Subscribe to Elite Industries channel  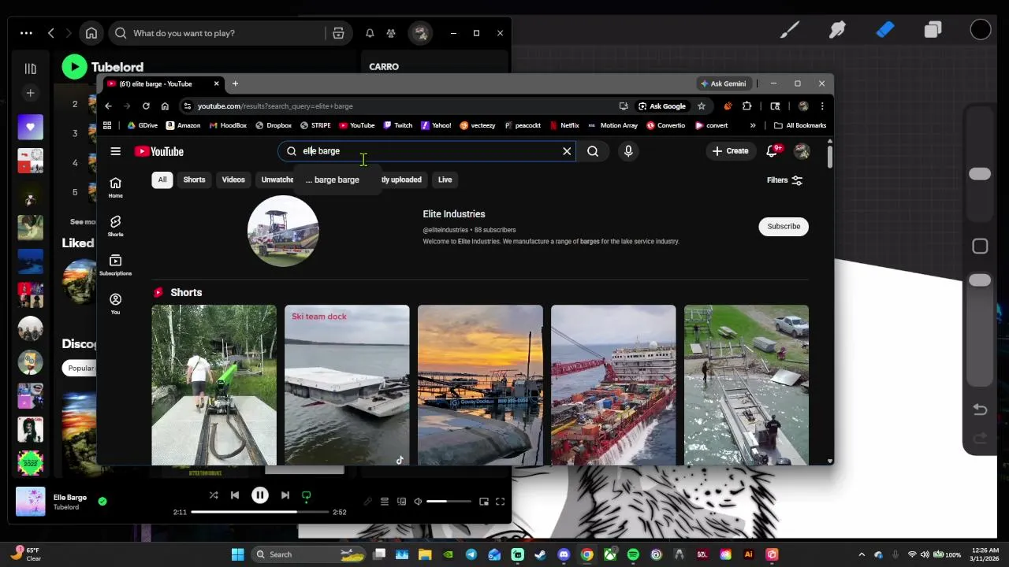(x=784, y=226)
